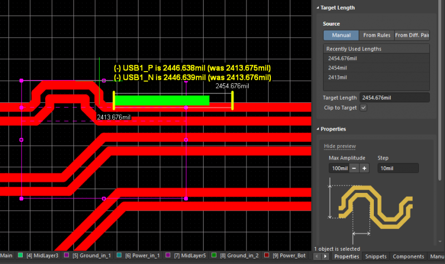
Task: Select the [5] Ground_in_1 layer tab
Action: tap(91, 256)
